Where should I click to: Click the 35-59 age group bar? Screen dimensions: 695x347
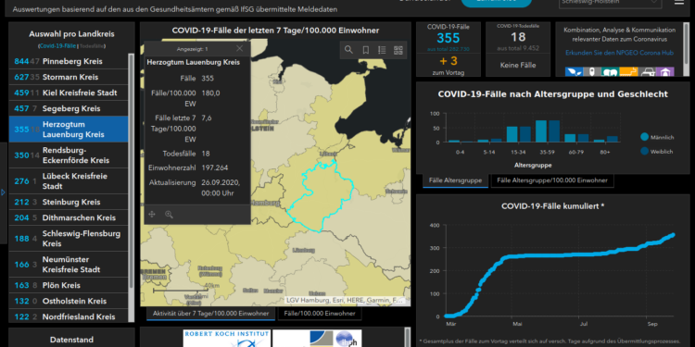(541, 131)
